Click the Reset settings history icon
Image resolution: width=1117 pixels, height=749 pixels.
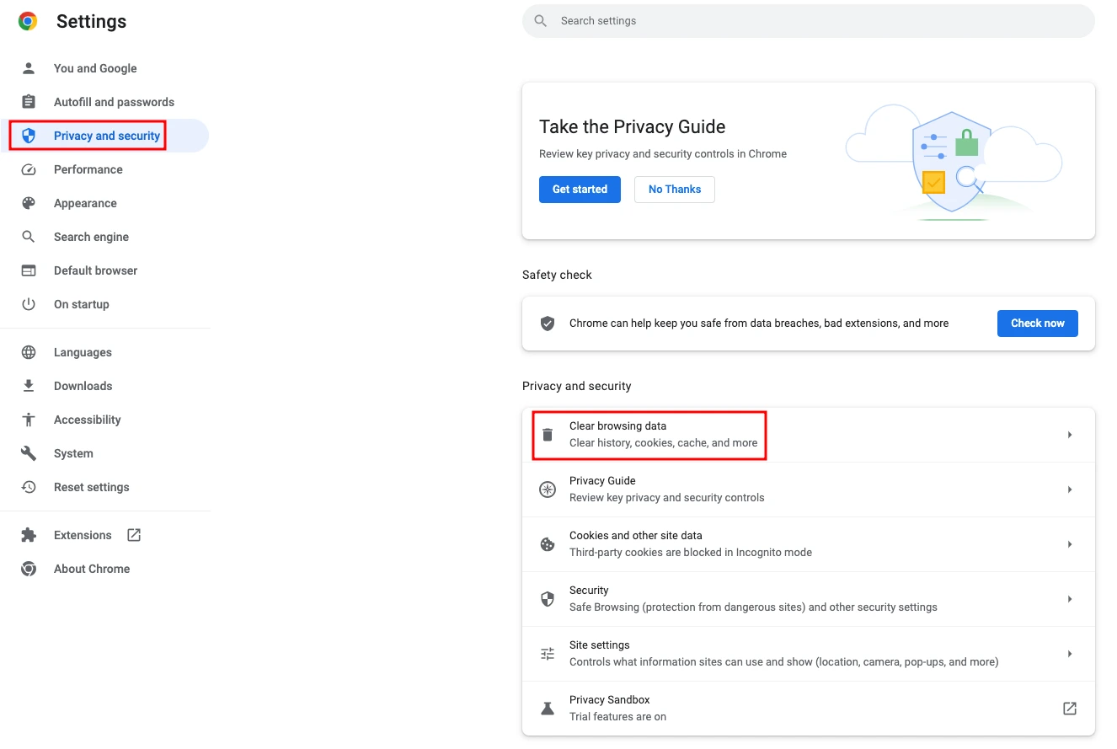click(29, 487)
